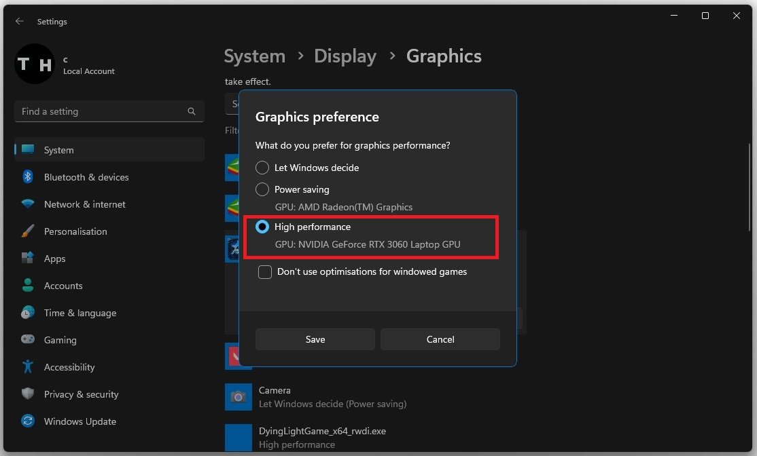Image resolution: width=757 pixels, height=456 pixels.
Task: Open Gaming settings category
Action: (109, 340)
